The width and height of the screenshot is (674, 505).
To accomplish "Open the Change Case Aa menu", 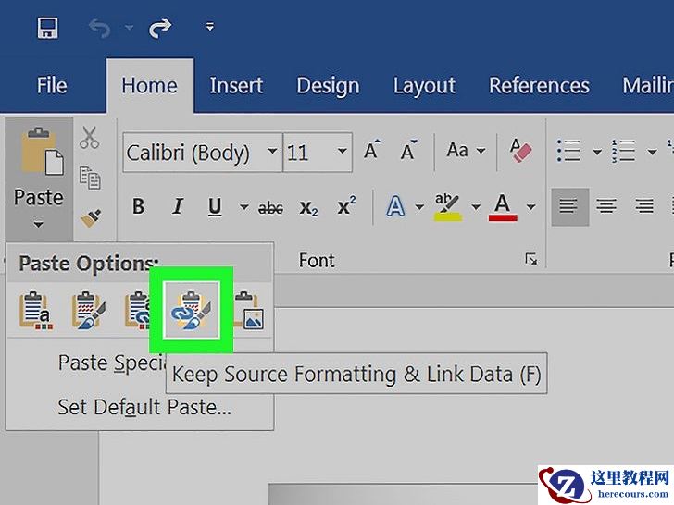I will click(466, 150).
